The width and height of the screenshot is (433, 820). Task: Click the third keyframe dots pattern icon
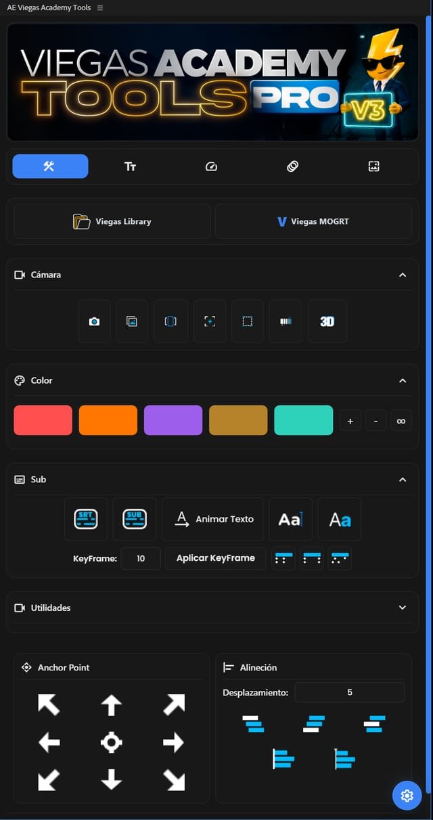pos(340,558)
